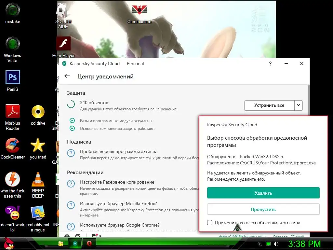This screenshot has width=333, height=250.
Task: Switch to Kaspersky shield taskbar button
Action: point(75,243)
